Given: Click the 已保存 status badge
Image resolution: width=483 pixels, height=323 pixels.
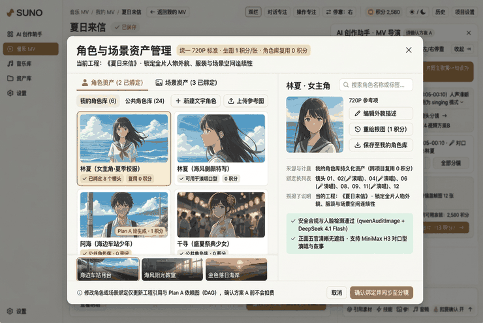Looking at the screenshot, I should click(125, 27).
